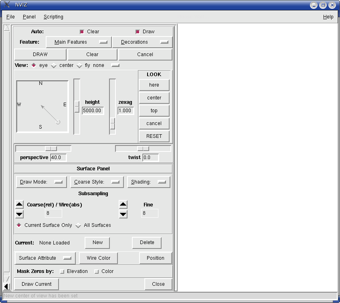The image size is (340, 303).
Task: Increase Fine subsampling with up arrow
Action: (x=123, y=204)
